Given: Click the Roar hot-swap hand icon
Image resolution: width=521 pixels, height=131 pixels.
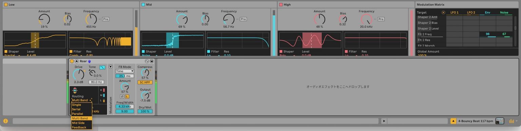Looking at the screenshot, I should pos(90,61).
